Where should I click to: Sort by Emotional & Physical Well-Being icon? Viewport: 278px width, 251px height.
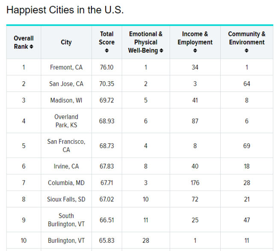(161, 51)
